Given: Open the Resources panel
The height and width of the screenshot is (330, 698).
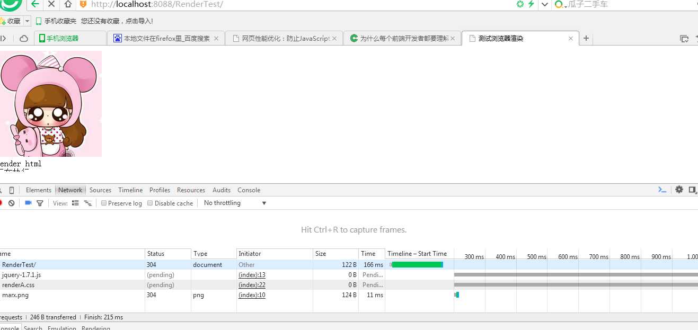Looking at the screenshot, I should (191, 190).
